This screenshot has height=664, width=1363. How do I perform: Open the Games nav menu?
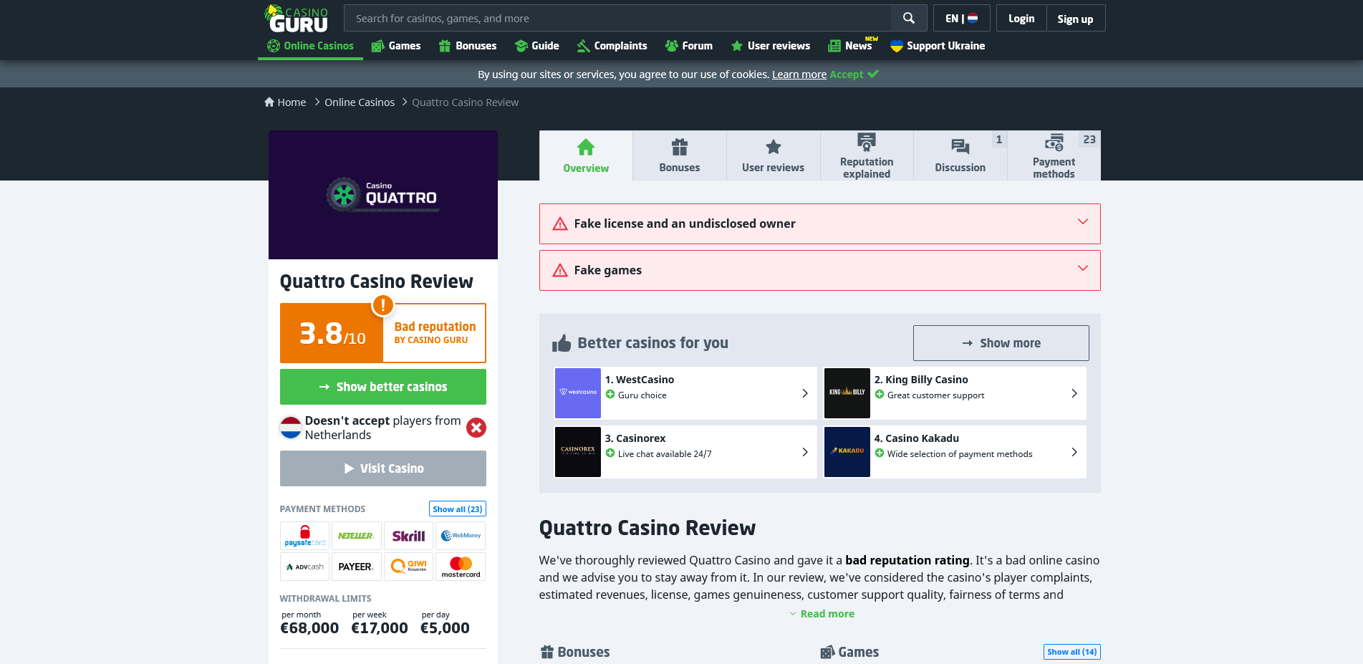click(x=396, y=46)
